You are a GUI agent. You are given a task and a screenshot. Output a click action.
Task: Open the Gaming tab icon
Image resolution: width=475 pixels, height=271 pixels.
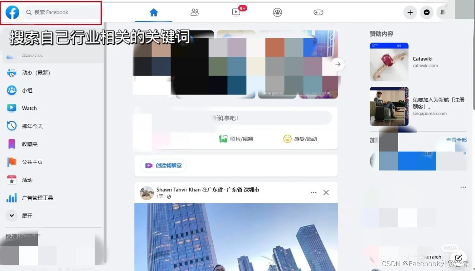click(x=318, y=13)
